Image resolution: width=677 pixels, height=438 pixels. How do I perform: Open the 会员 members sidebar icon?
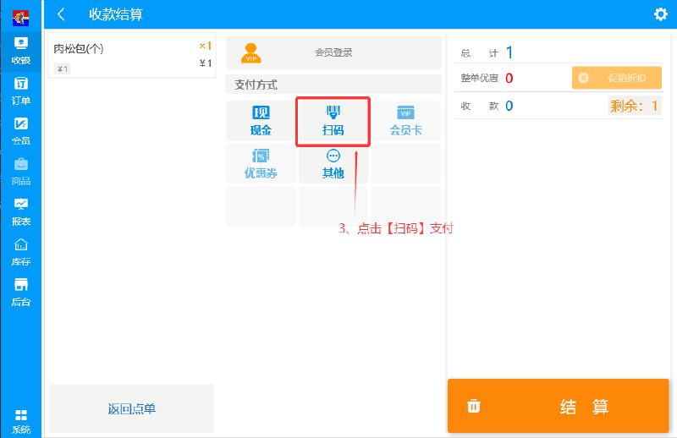coord(20,131)
